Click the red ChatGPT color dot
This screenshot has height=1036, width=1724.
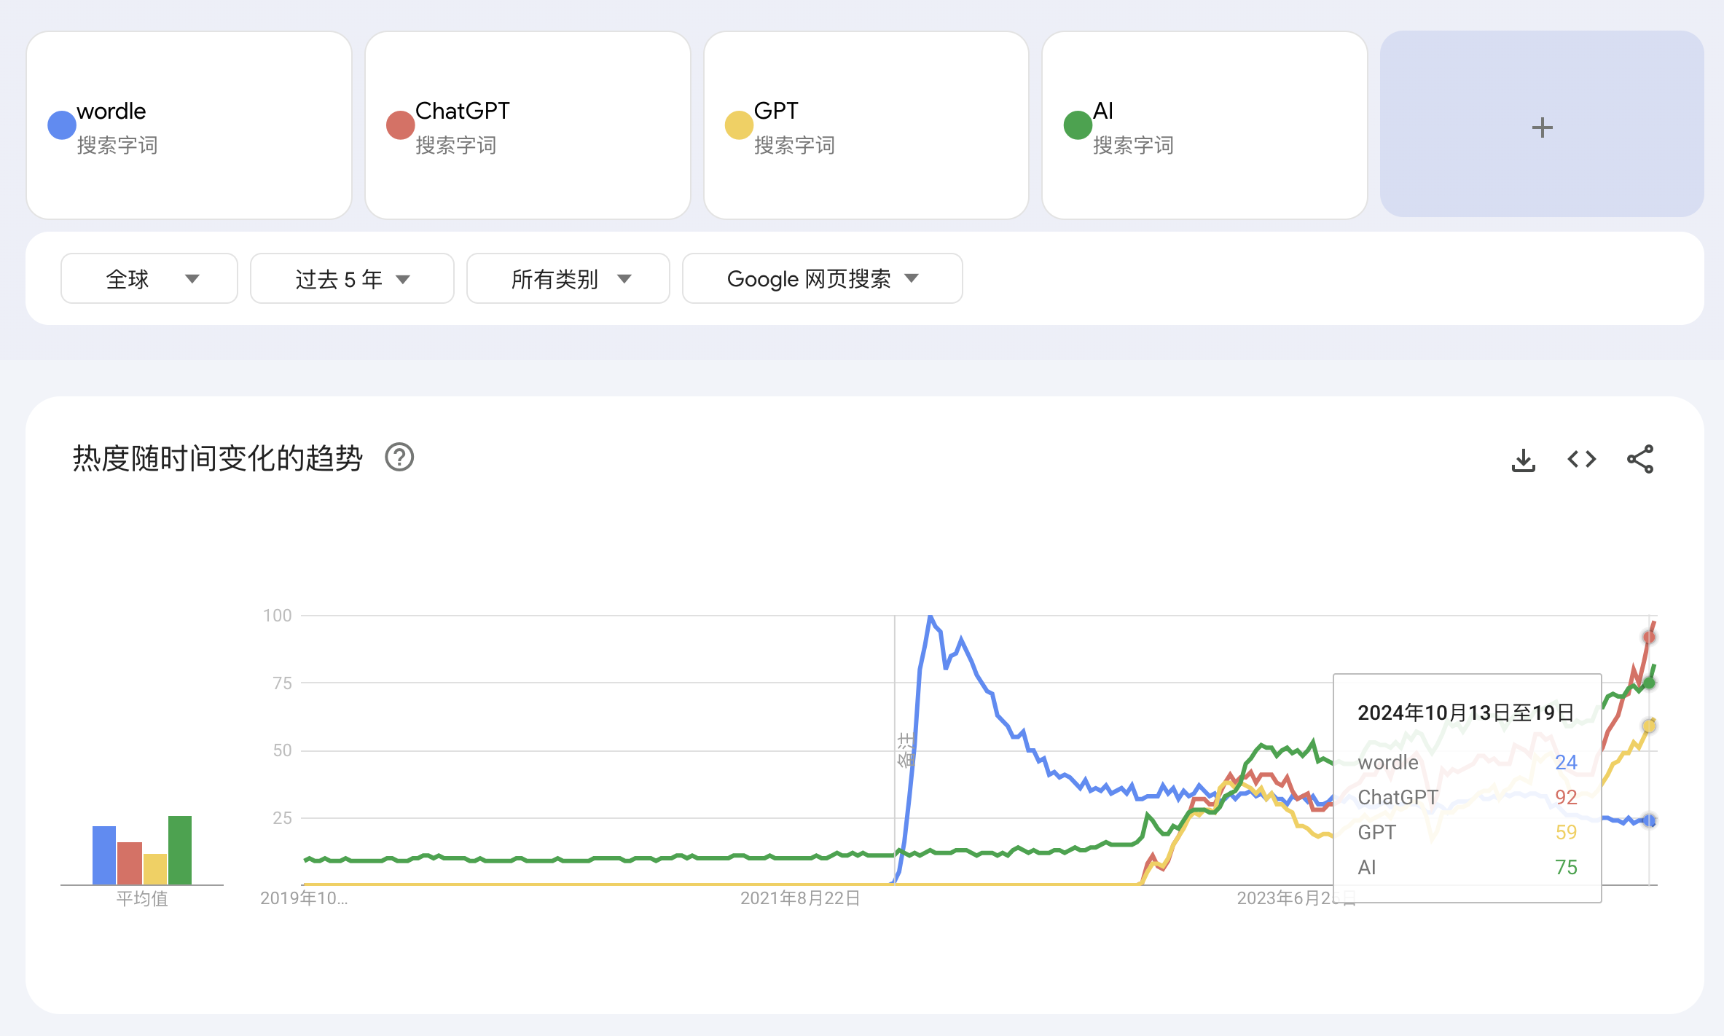click(x=400, y=125)
